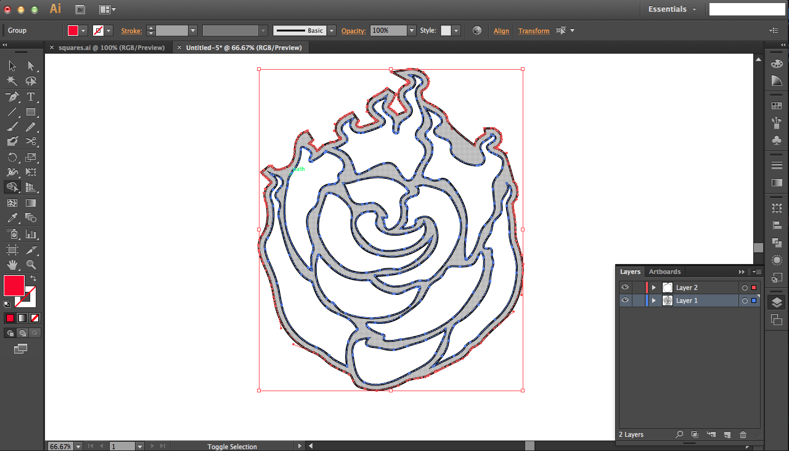The width and height of the screenshot is (789, 451).
Task: Click Locate Object magnifier in Layers panel
Action: [x=679, y=435]
